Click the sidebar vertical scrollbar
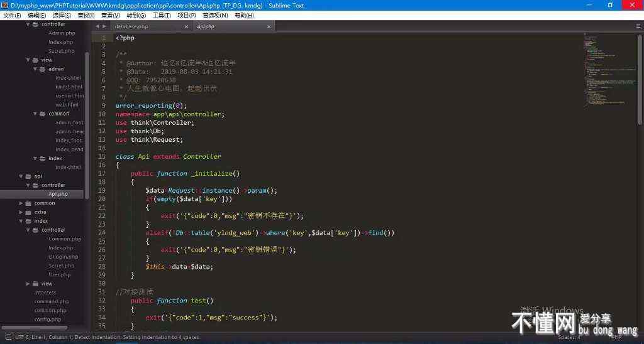 (x=87, y=125)
